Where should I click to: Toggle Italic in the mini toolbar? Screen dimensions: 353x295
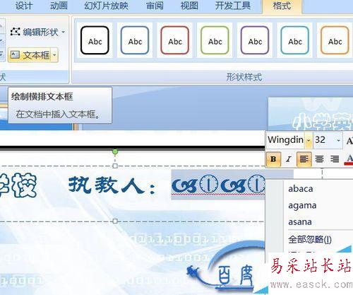289,159
